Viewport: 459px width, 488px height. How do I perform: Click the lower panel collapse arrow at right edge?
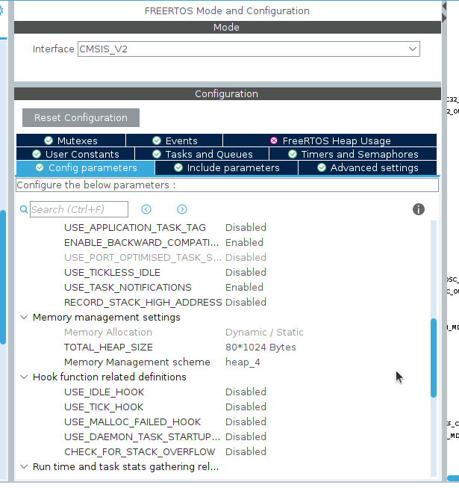point(444,18)
